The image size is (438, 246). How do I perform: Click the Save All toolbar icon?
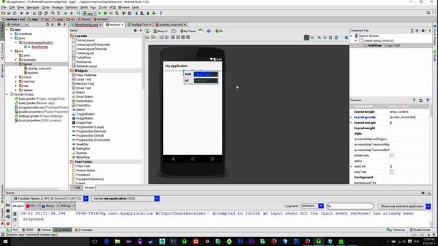(x=9, y=13)
